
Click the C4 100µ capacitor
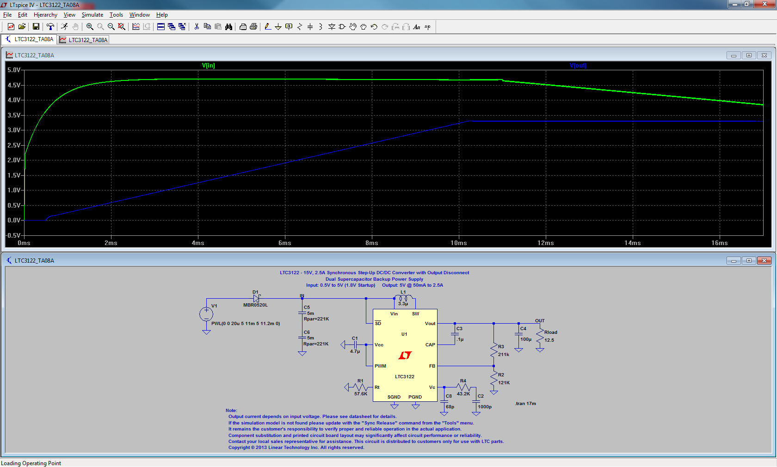(x=519, y=334)
